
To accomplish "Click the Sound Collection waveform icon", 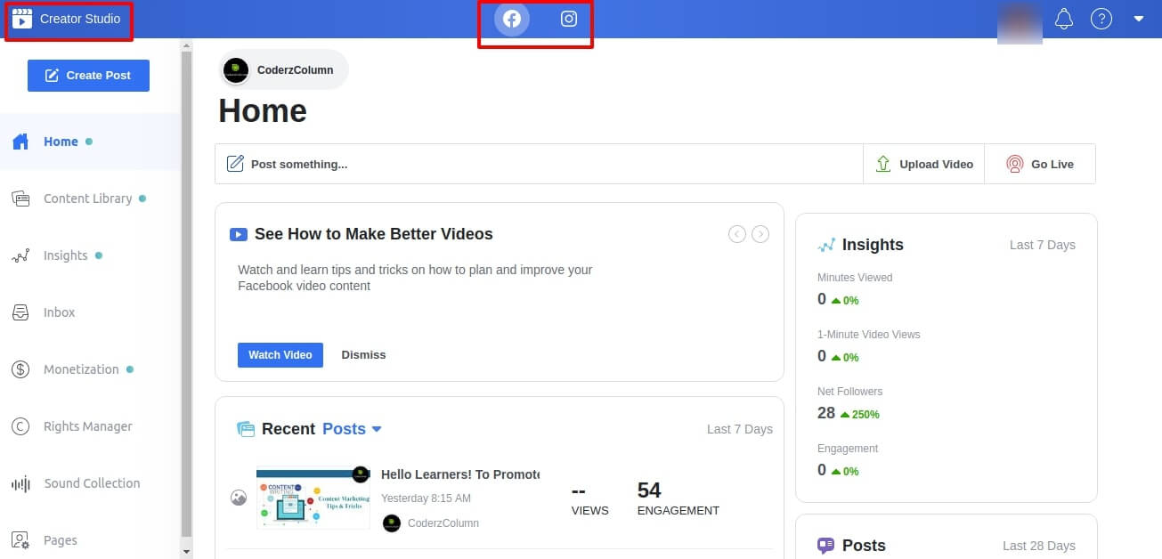I will [x=20, y=484].
